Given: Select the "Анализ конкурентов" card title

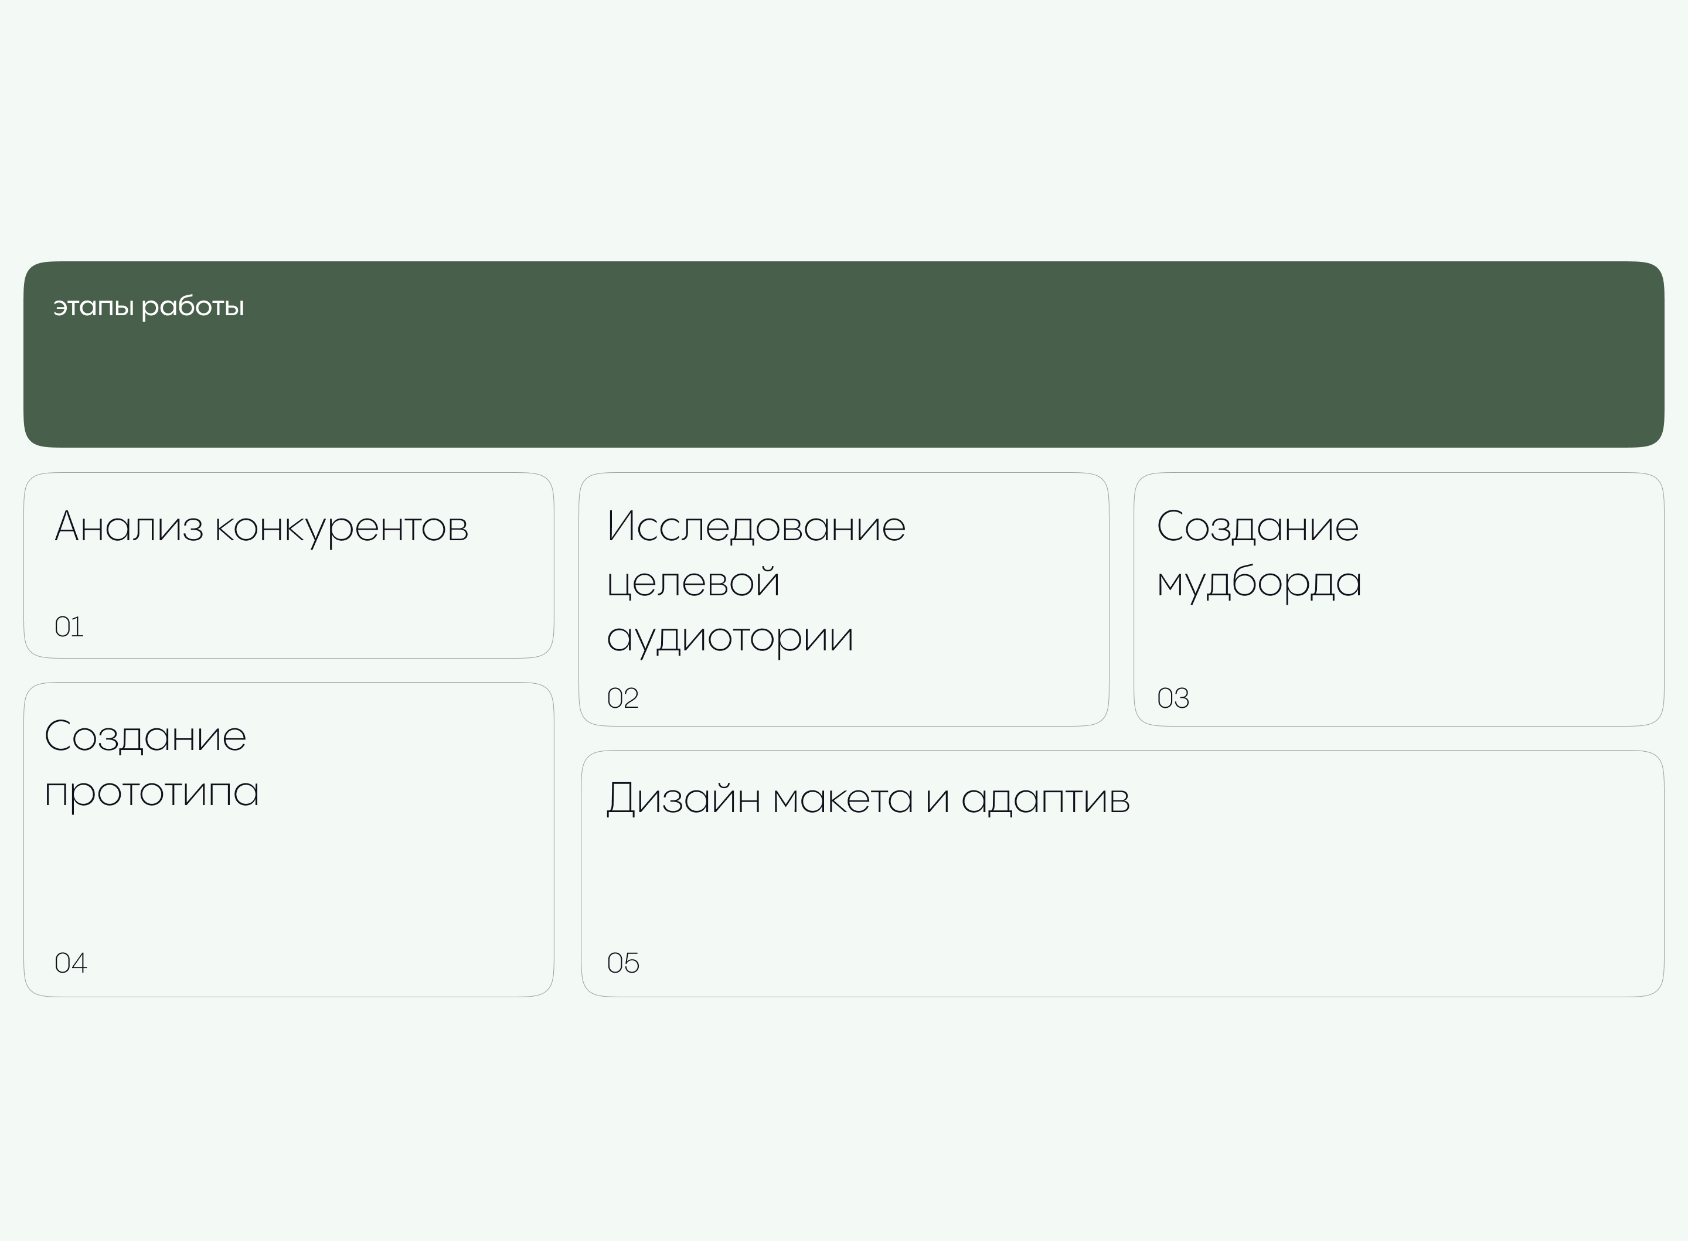Looking at the screenshot, I should click(261, 527).
